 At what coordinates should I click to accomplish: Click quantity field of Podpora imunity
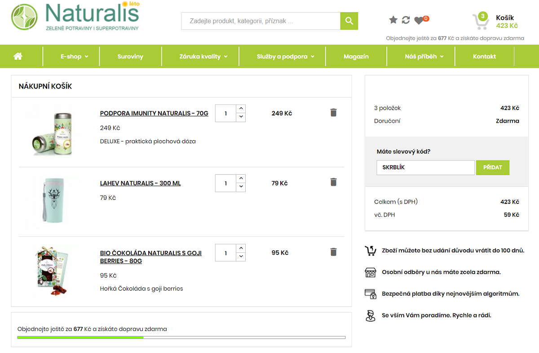pyautogui.click(x=225, y=113)
